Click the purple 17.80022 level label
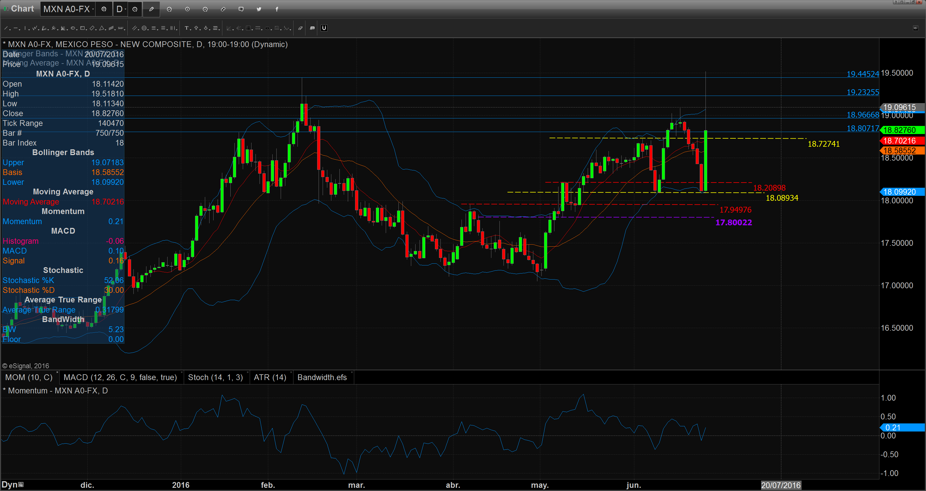Viewport: 926px width, 491px height. tap(734, 222)
